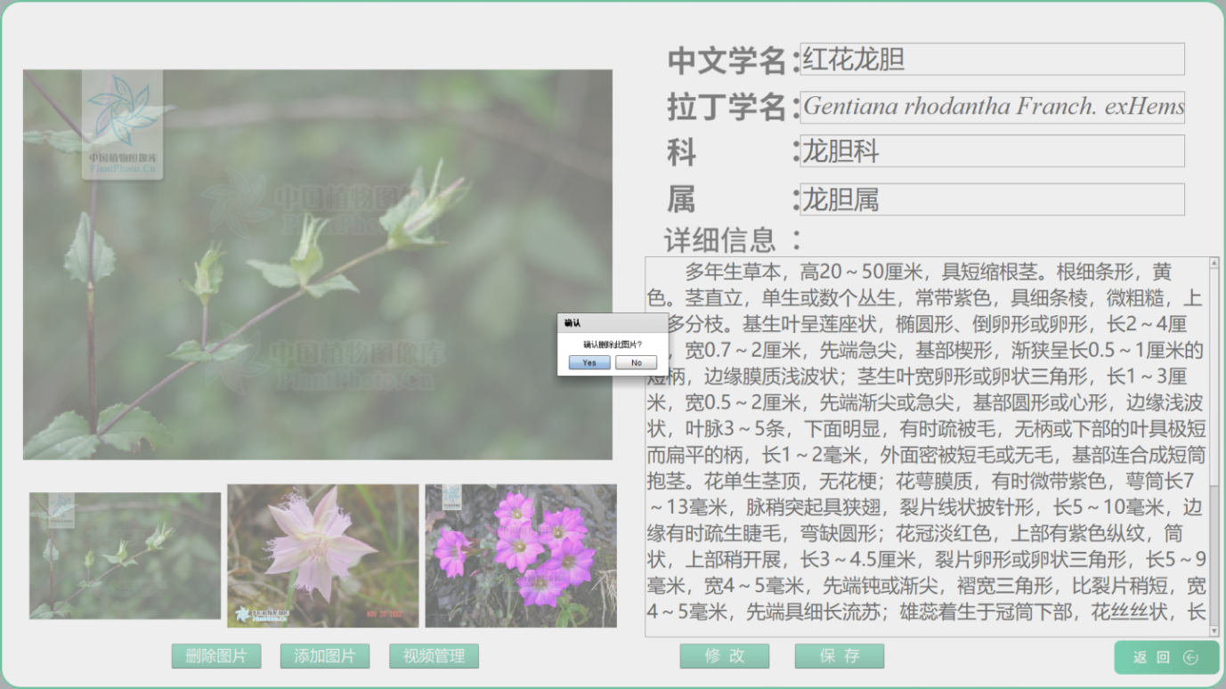The image size is (1226, 689).
Task: Click the 科 field containing 龙胆科
Action: [x=992, y=151]
